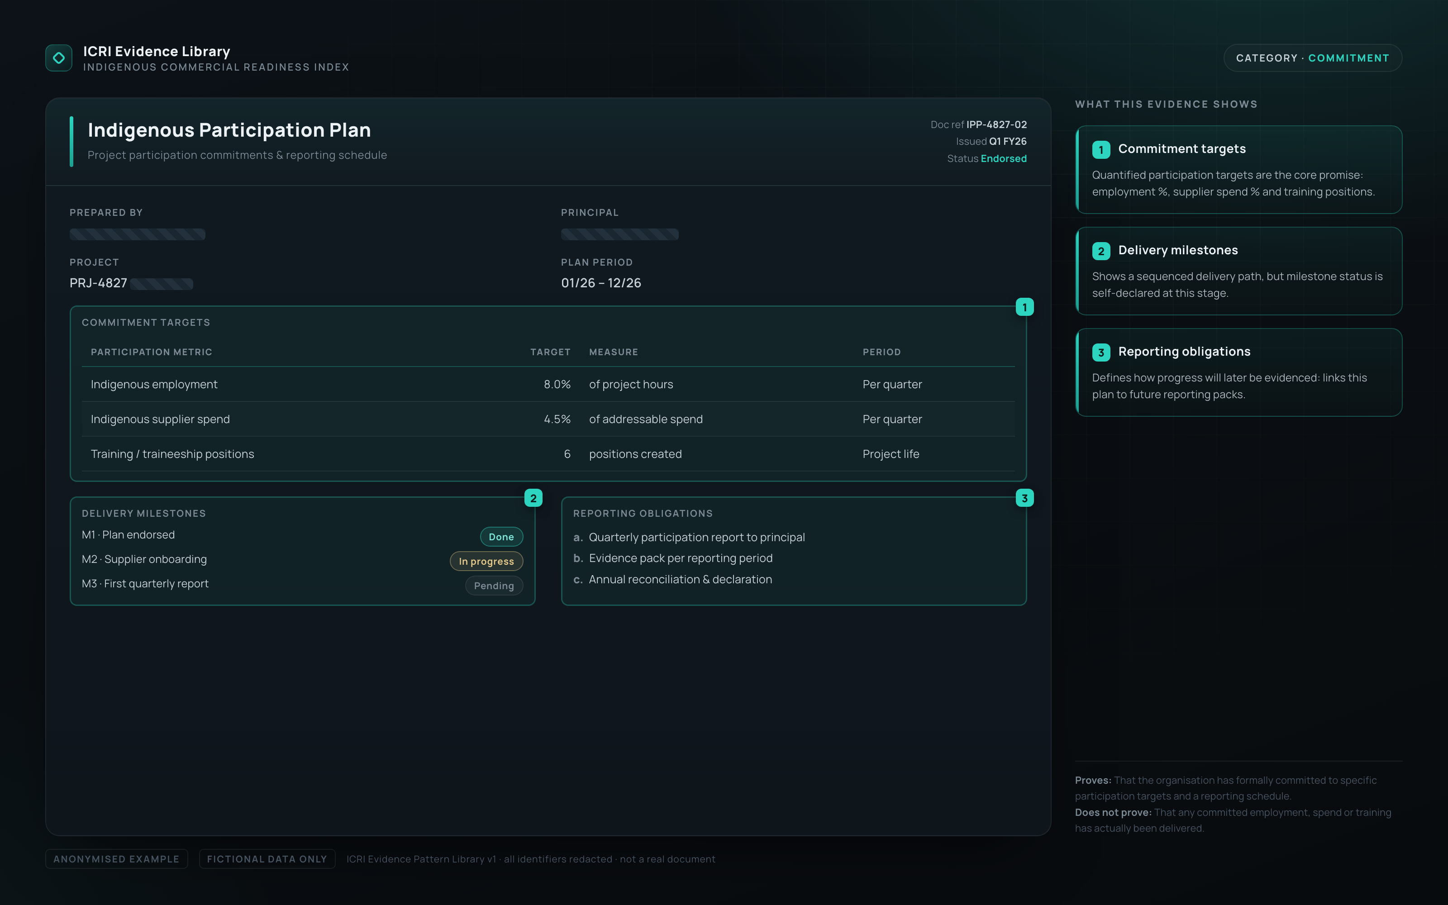
Task: Click the ICRI Evidence Library diamond logo
Action: tap(59, 58)
